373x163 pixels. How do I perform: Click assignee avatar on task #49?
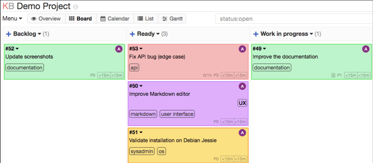(366, 49)
